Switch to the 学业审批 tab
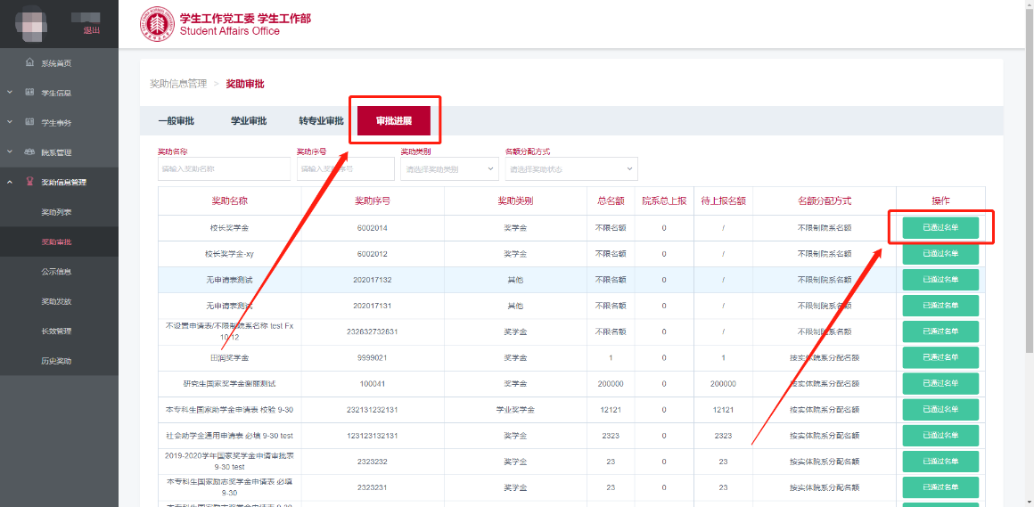This screenshot has width=1034, height=507. [x=249, y=121]
